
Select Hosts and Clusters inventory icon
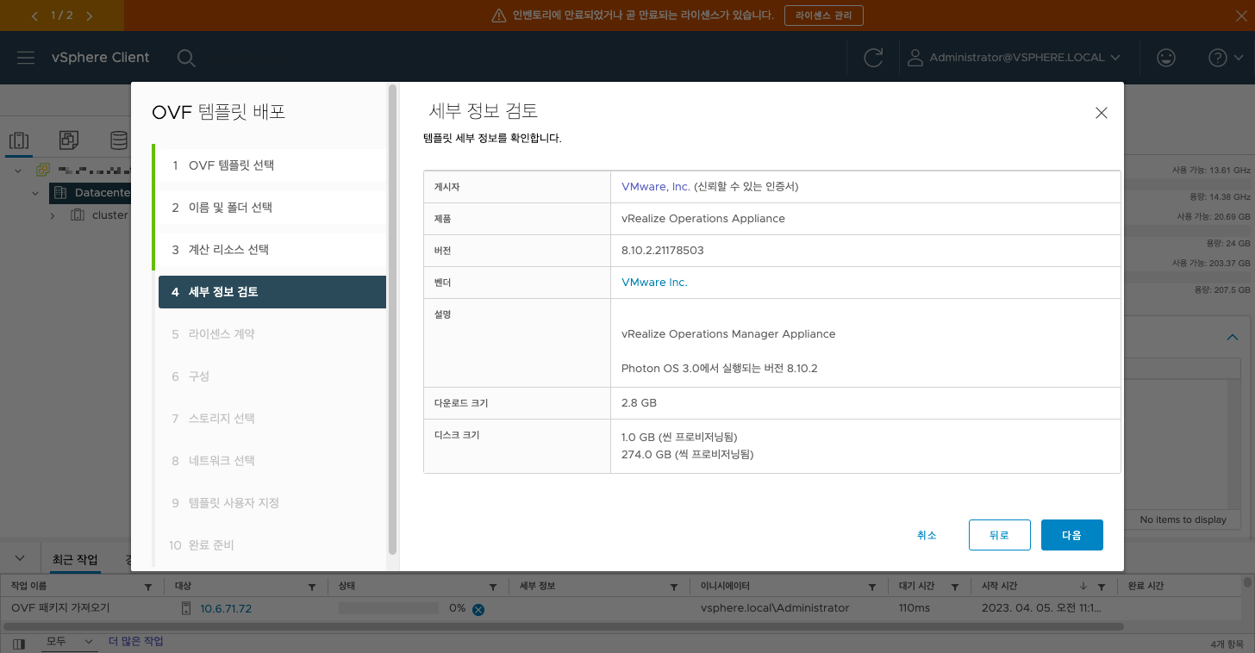(x=19, y=140)
